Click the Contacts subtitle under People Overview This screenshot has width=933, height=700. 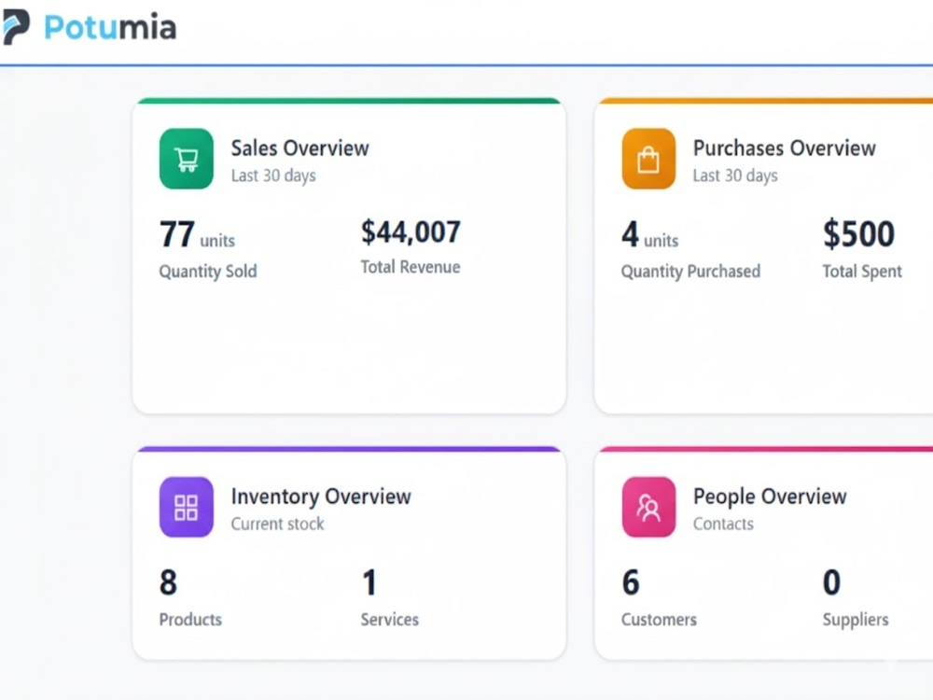(724, 524)
